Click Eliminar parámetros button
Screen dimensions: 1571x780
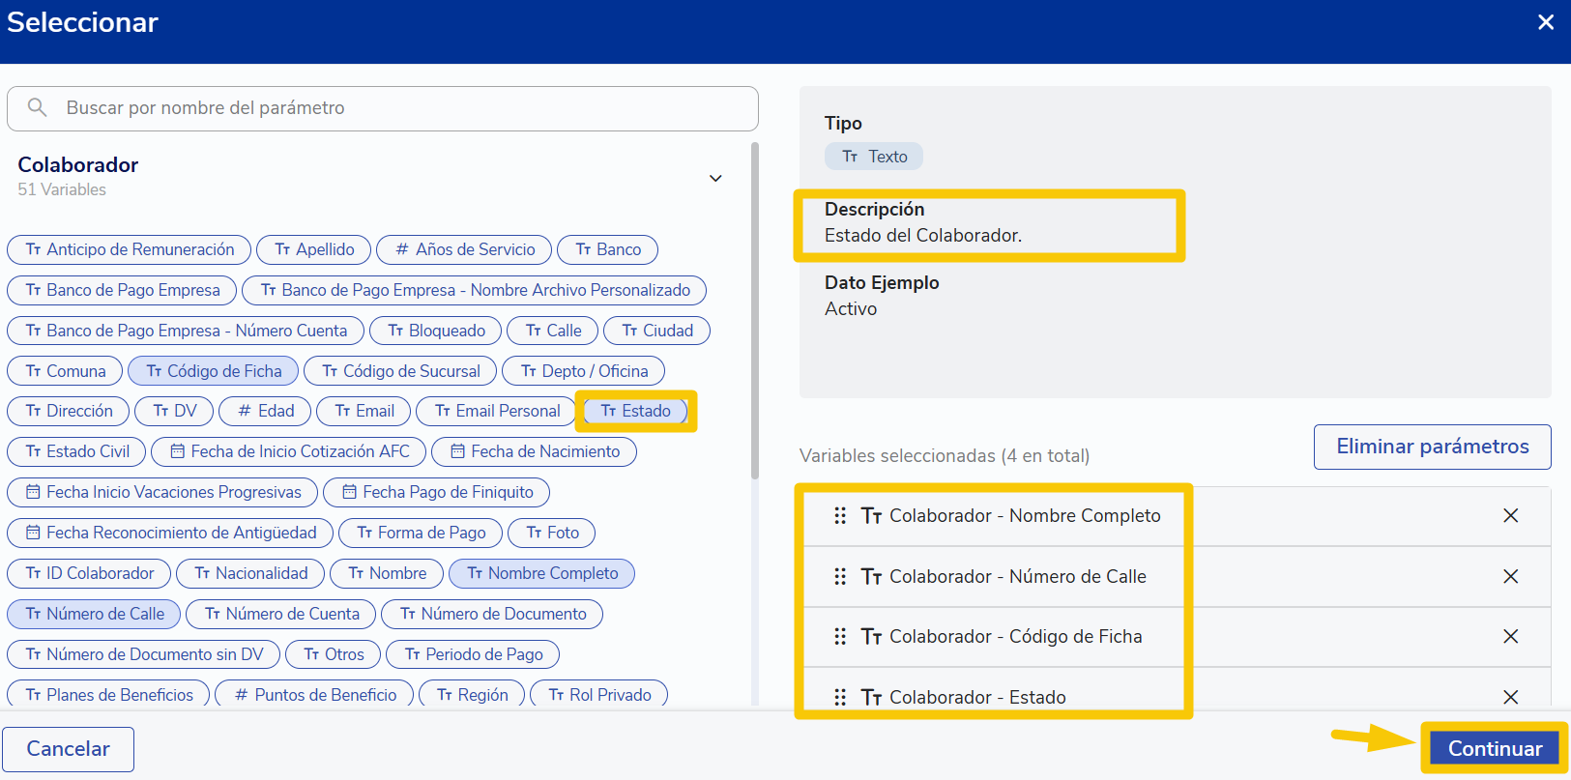(x=1432, y=447)
